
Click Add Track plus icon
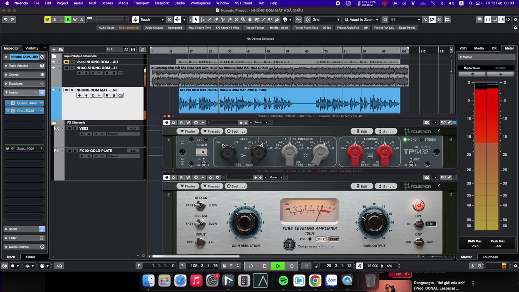[x=54, y=49]
